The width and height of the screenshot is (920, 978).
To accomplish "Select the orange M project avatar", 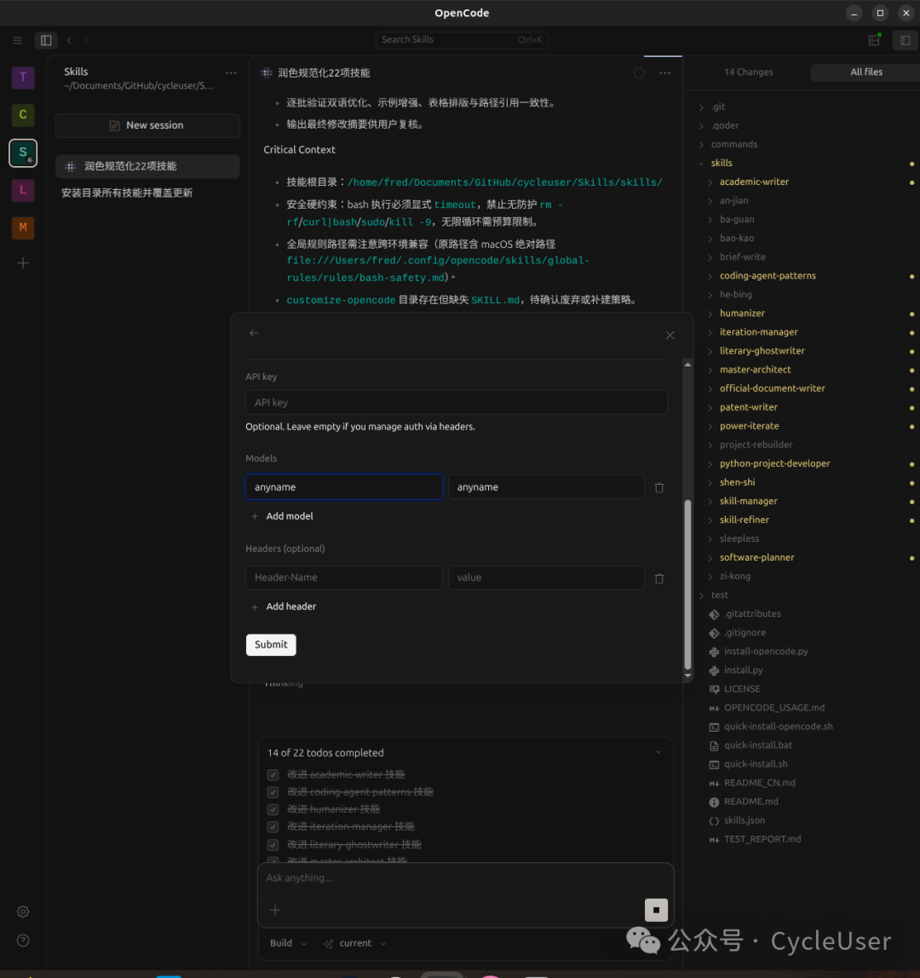I will [x=23, y=227].
